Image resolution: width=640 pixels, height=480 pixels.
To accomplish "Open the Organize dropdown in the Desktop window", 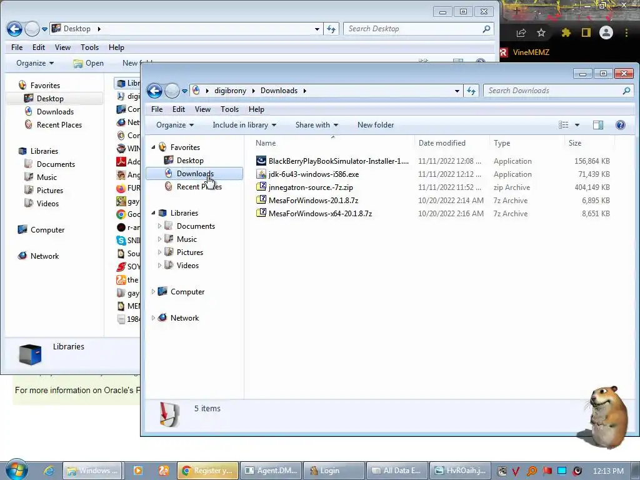I will click(x=35, y=63).
